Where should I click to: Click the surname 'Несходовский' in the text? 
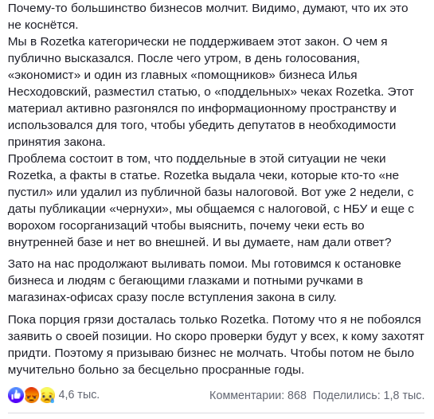coord(49,92)
